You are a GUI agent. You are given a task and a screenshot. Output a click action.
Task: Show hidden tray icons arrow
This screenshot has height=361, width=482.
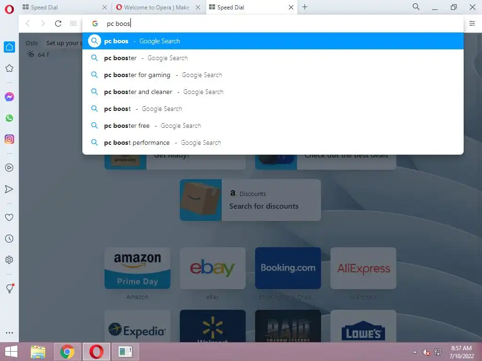tap(415, 352)
